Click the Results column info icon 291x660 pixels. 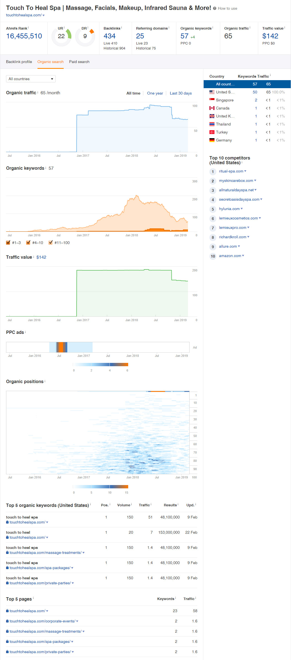pyautogui.click(x=178, y=504)
